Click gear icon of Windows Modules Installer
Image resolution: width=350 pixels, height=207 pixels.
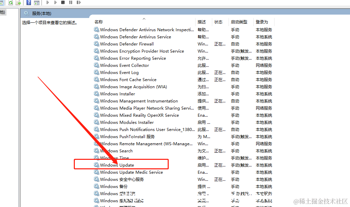[x=97, y=122]
